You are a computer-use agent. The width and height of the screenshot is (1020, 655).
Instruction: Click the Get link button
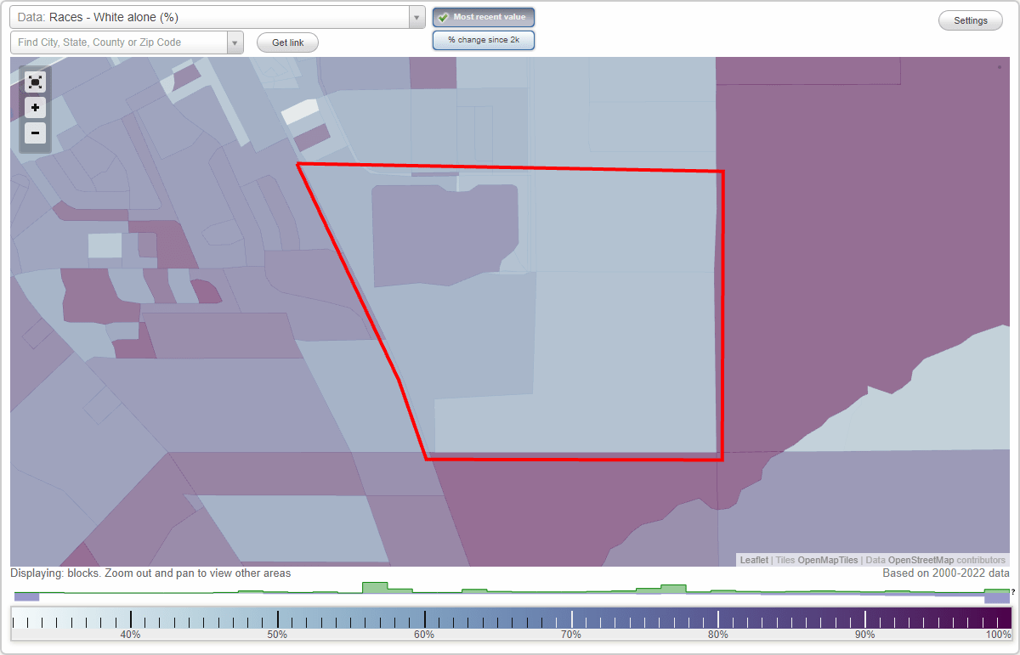(287, 42)
